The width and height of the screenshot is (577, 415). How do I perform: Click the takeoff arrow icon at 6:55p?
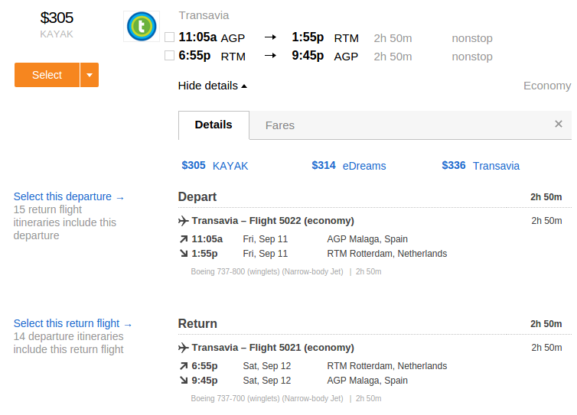coord(184,366)
